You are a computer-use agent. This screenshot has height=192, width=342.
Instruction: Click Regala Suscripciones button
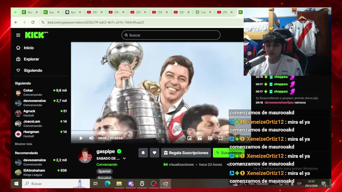[x=186, y=153]
